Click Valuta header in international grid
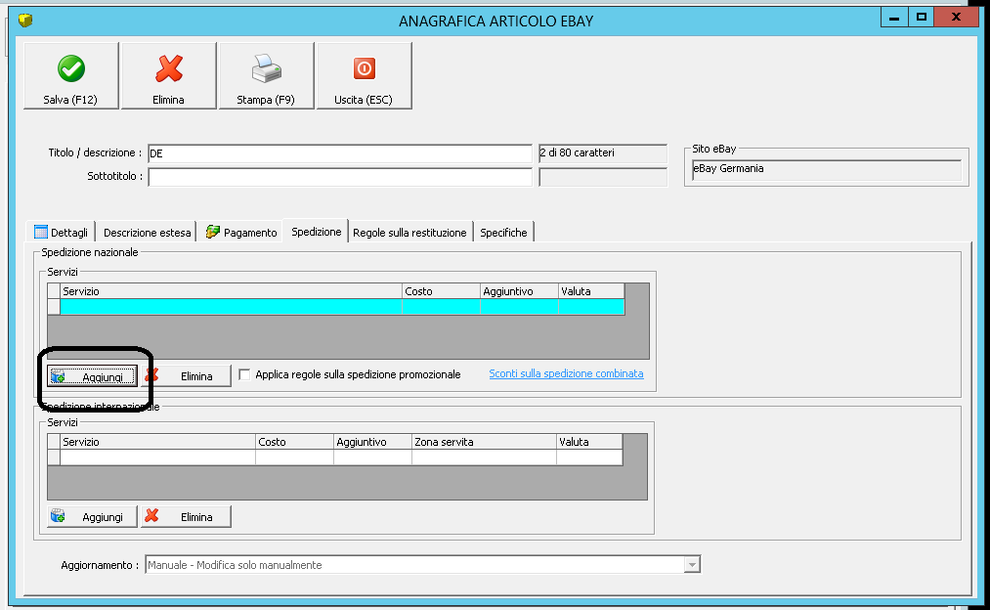Screen dimensions: 990x610 589,442
